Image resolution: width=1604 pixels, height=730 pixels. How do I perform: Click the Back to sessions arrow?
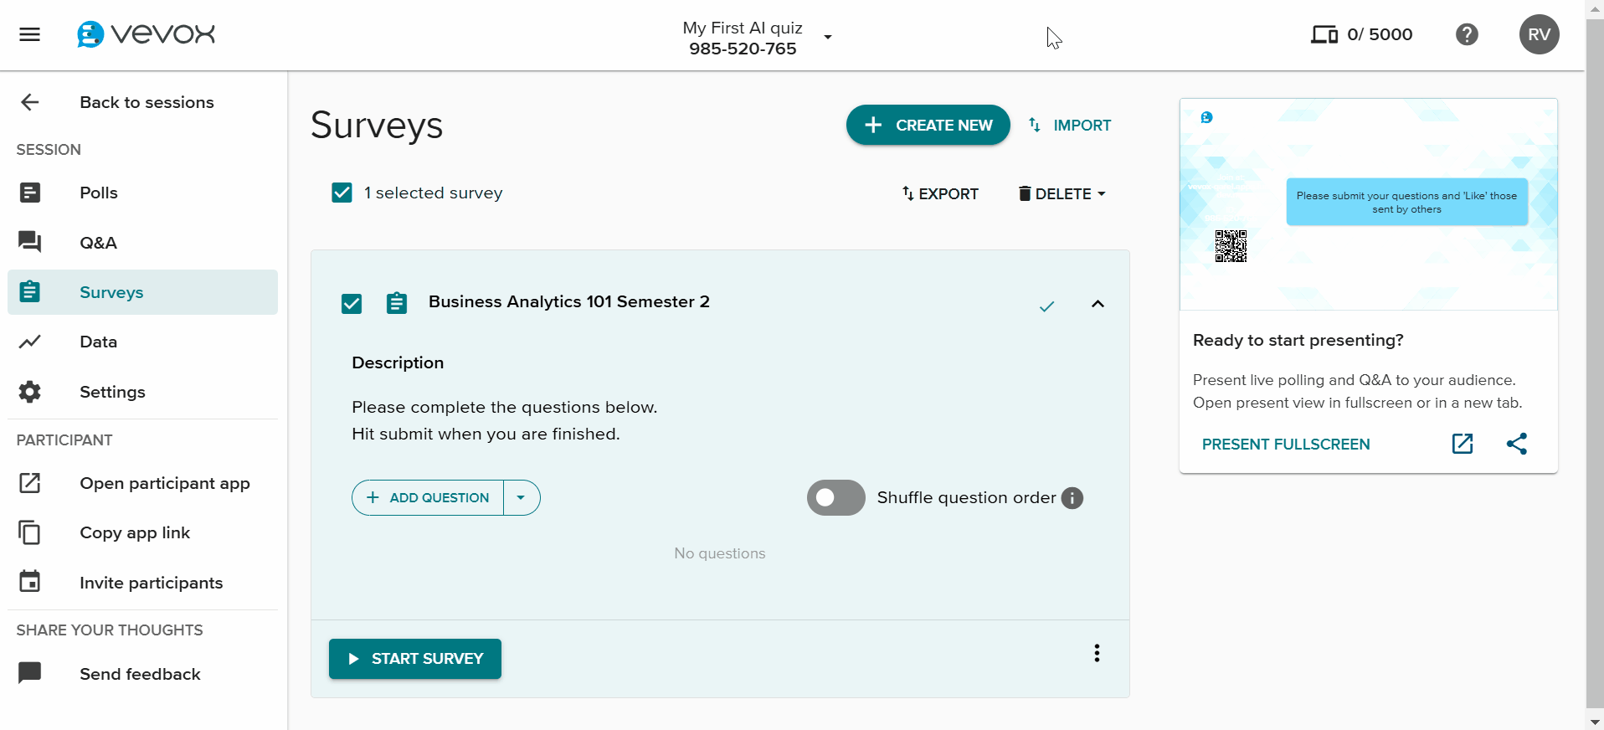tap(30, 102)
